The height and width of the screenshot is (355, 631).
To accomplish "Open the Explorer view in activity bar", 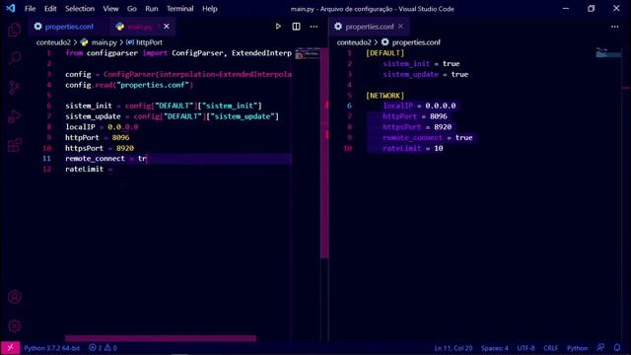I will click(15, 30).
